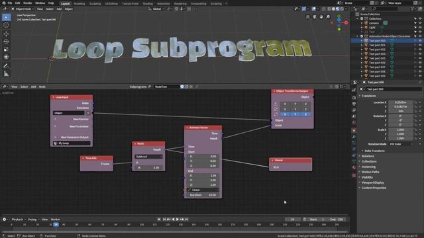Open the Material properties tab icon
Viewport: 424px width, 238px height.
tap(354, 167)
